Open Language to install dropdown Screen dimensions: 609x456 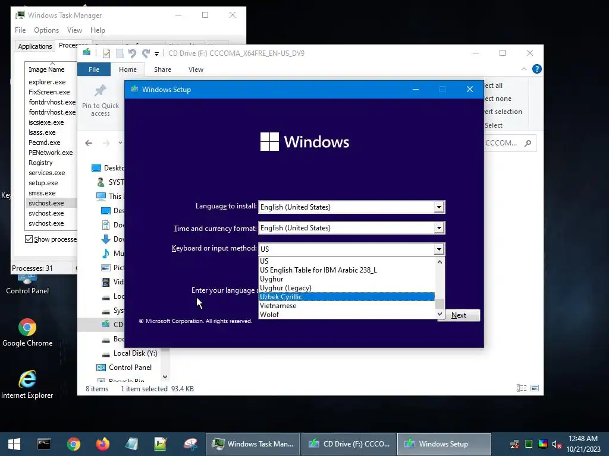[x=439, y=207]
